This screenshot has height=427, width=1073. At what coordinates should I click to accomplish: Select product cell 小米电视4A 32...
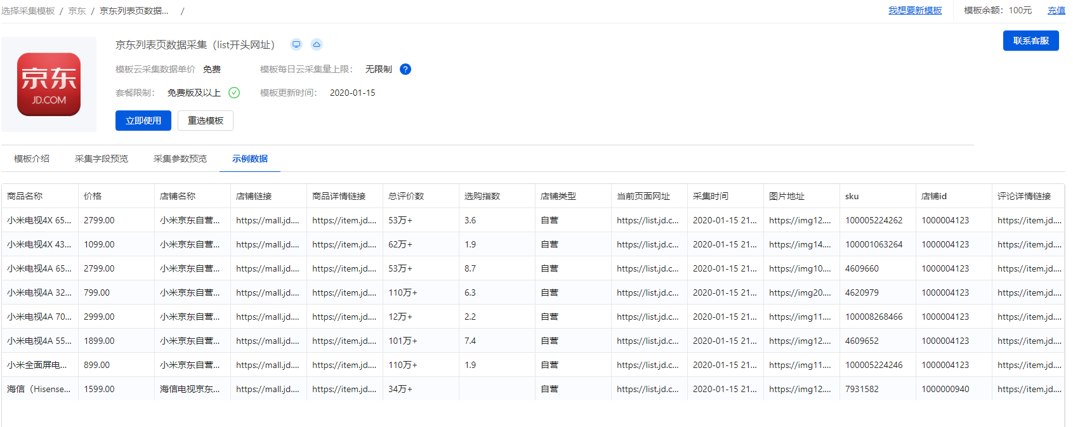pyautogui.click(x=39, y=292)
